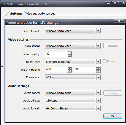Open the Audio codec dropdown arrow
Screen dimensions: 126x125
pos(98,93)
